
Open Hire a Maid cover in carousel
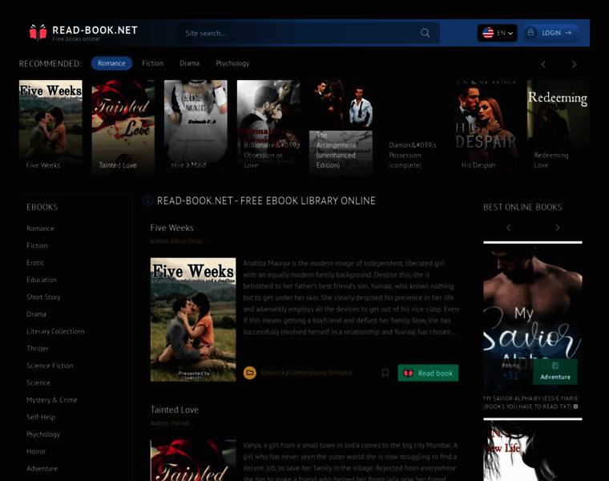pyautogui.click(x=196, y=127)
